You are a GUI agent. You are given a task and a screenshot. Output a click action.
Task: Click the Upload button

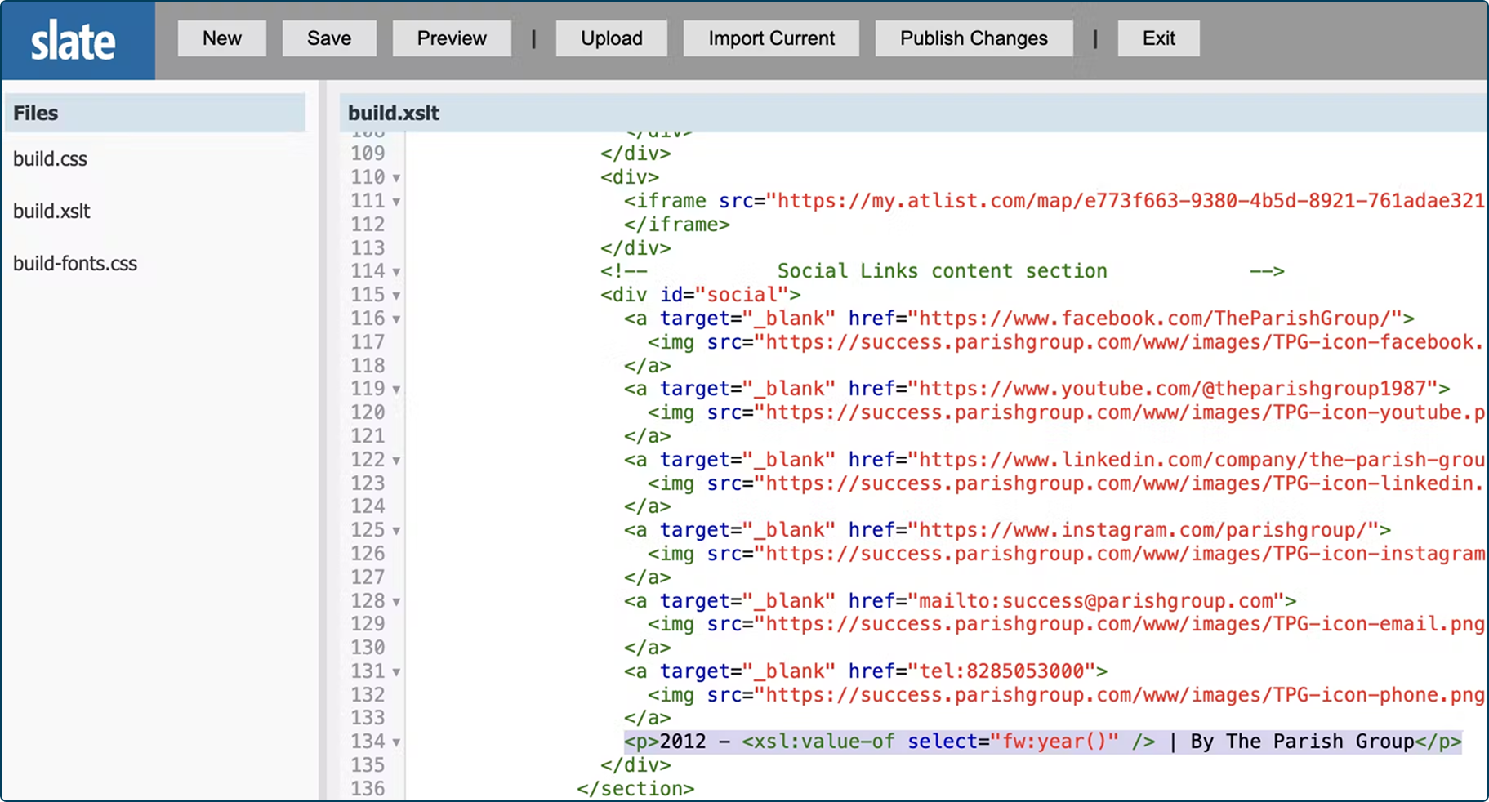point(611,38)
